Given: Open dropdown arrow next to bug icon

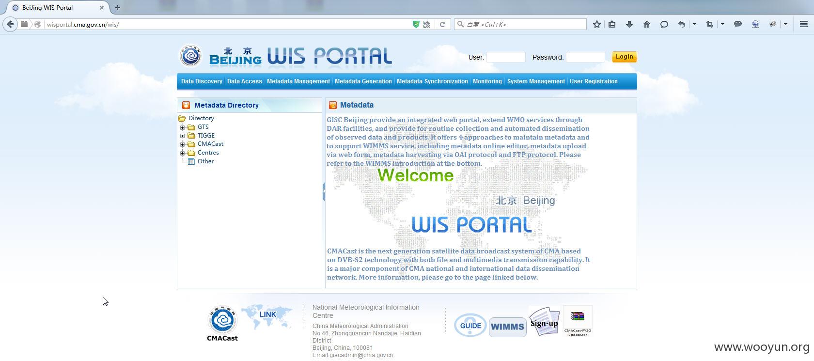Looking at the screenshot, I should click(x=785, y=24).
